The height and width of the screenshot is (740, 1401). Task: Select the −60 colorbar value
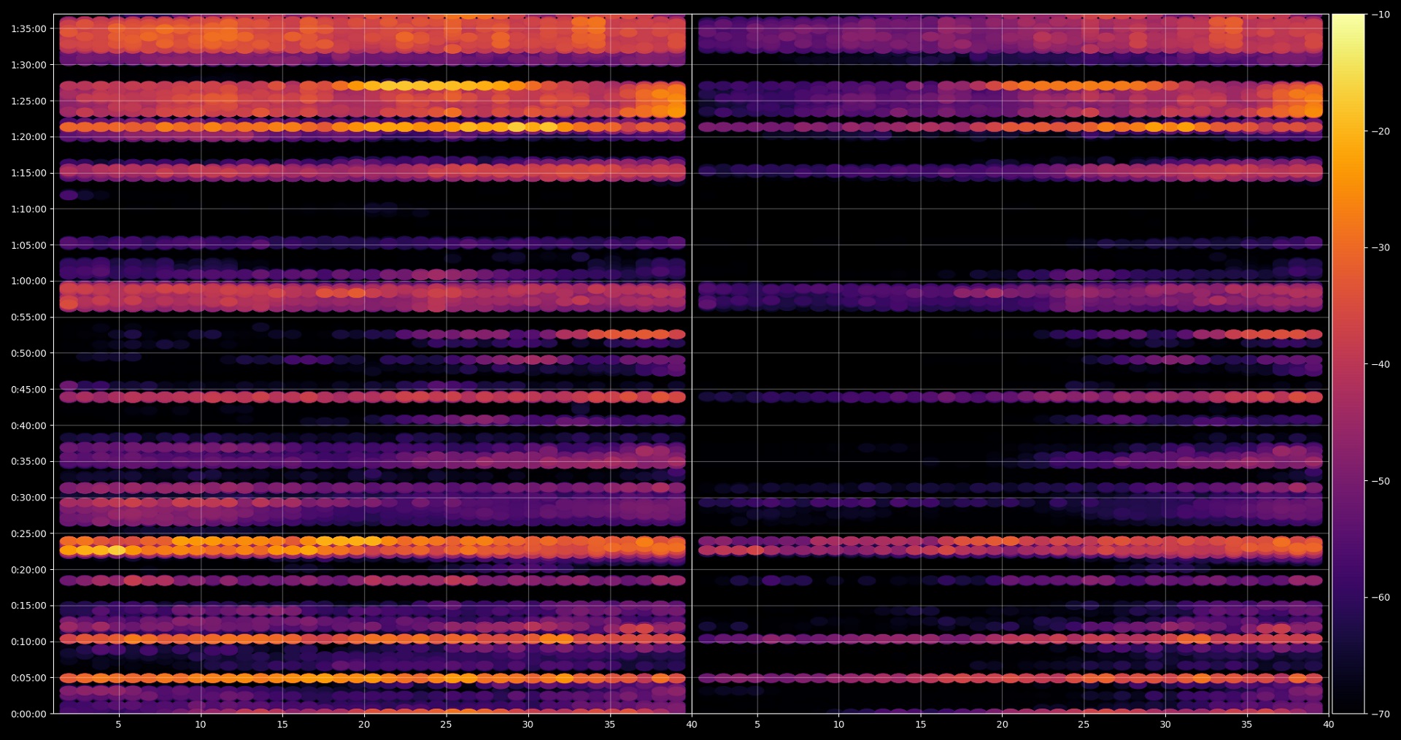[1381, 597]
